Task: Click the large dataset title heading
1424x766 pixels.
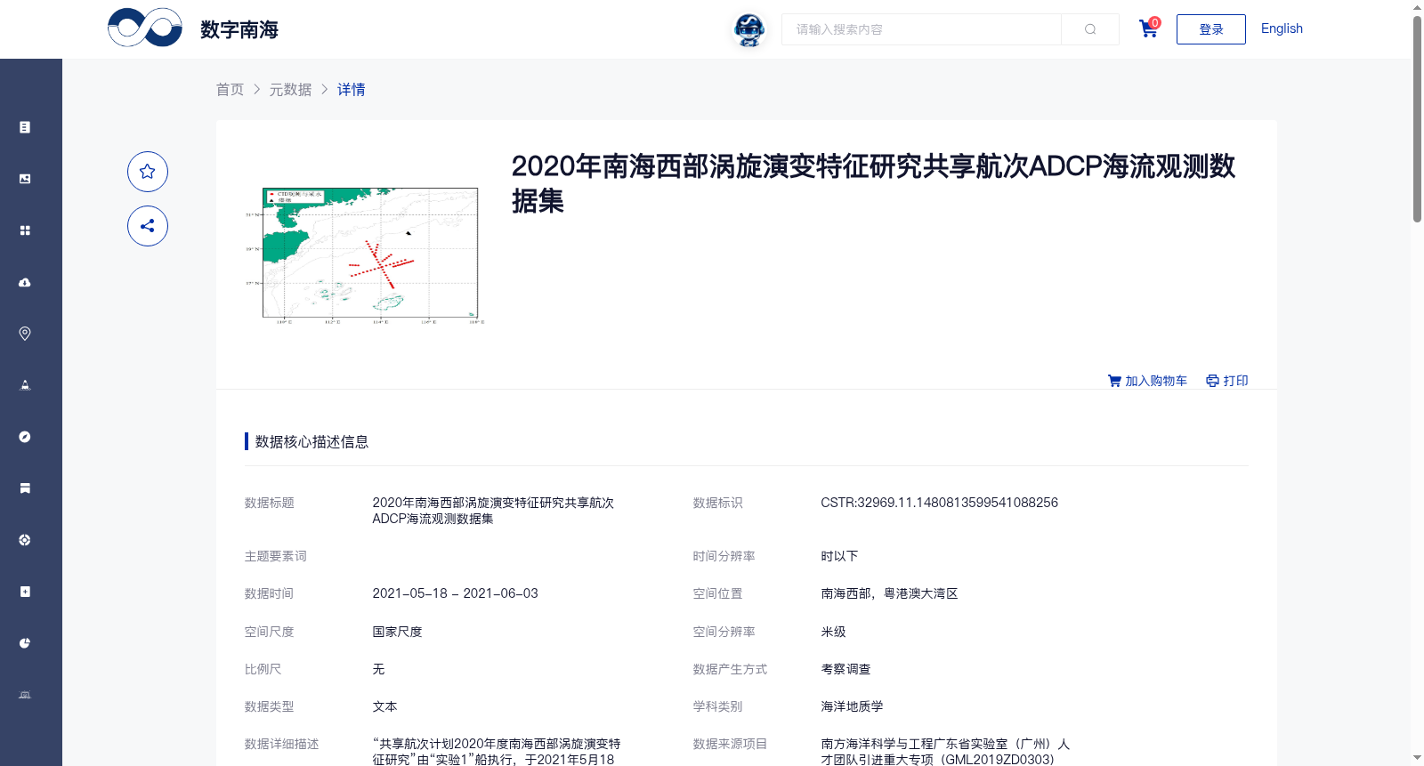Action: [873, 183]
